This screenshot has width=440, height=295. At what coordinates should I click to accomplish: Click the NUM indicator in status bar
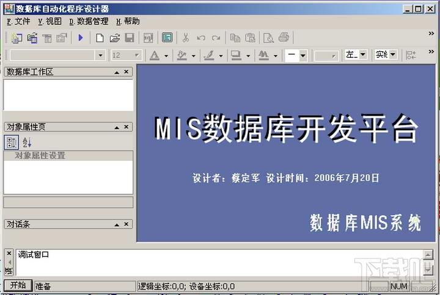pos(398,286)
